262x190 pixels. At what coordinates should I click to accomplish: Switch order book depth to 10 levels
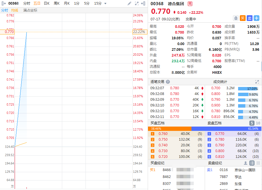coord(258,123)
